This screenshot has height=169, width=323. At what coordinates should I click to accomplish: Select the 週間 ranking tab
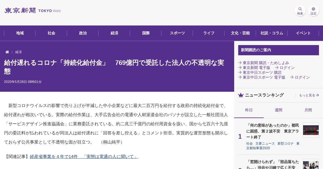[x=279, y=110]
